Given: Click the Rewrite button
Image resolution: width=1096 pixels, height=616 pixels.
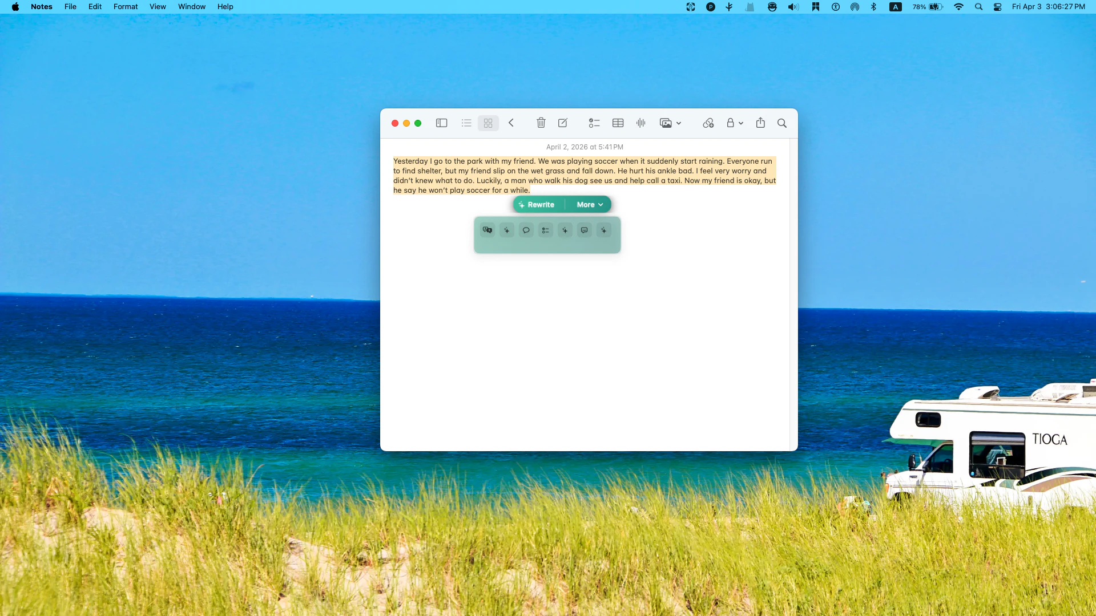Looking at the screenshot, I should click(537, 205).
